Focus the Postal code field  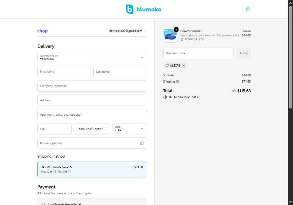92,129
